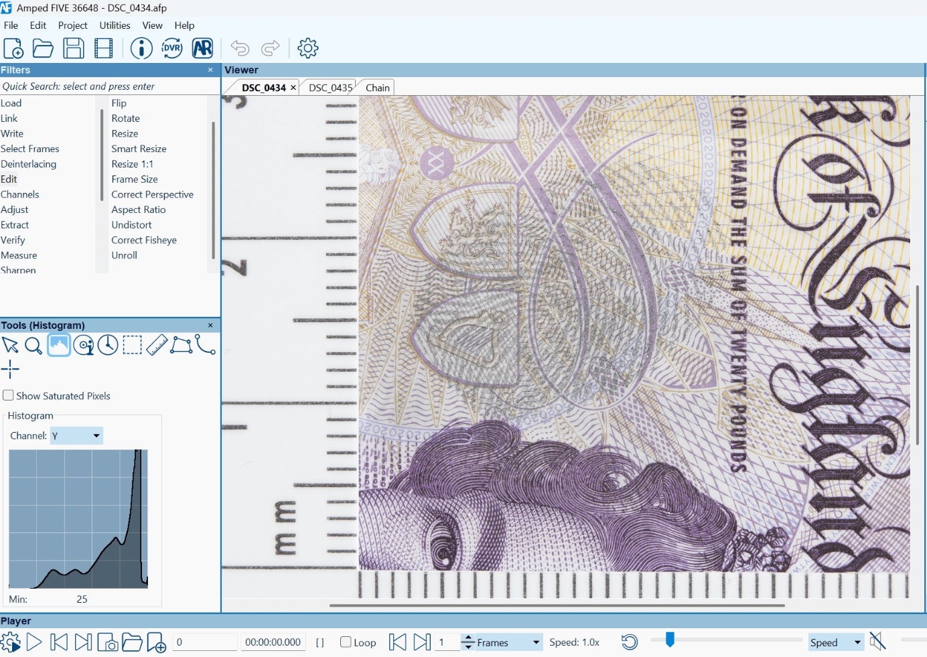This screenshot has width=927, height=657.
Task: Jump to last frame button
Action: click(83, 642)
